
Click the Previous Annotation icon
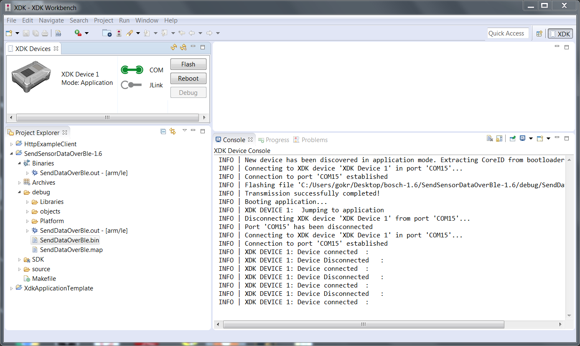pos(164,33)
